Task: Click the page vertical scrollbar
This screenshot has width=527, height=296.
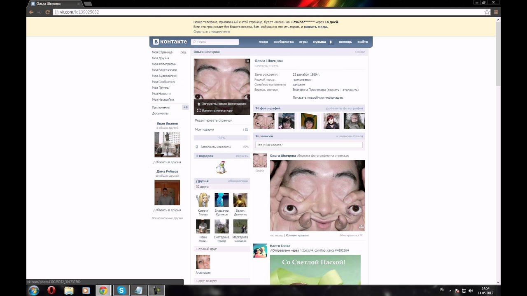Action: pos(499,53)
